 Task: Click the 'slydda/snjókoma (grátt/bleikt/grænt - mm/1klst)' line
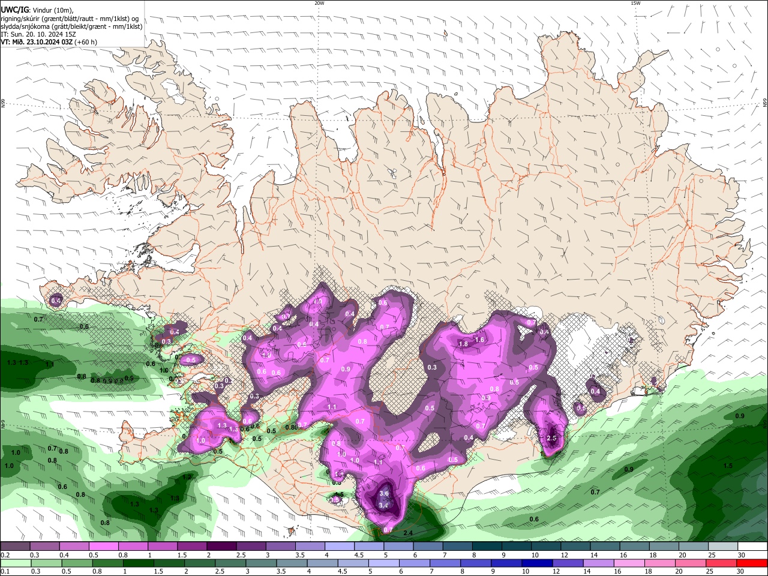pos(71,26)
